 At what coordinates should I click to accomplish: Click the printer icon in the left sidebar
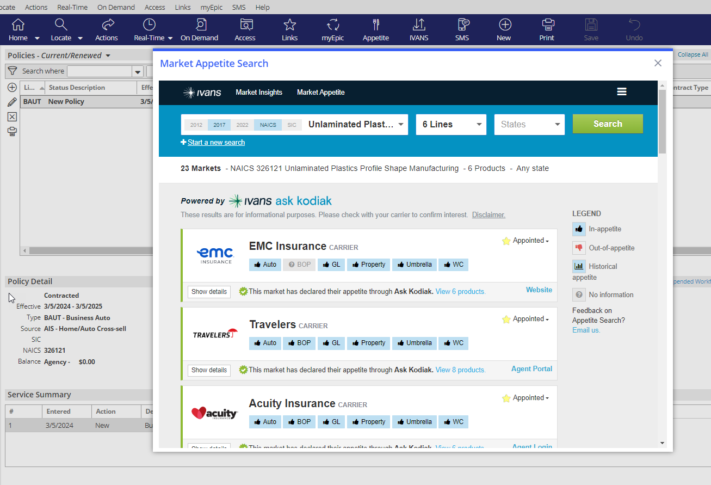pyautogui.click(x=11, y=131)
